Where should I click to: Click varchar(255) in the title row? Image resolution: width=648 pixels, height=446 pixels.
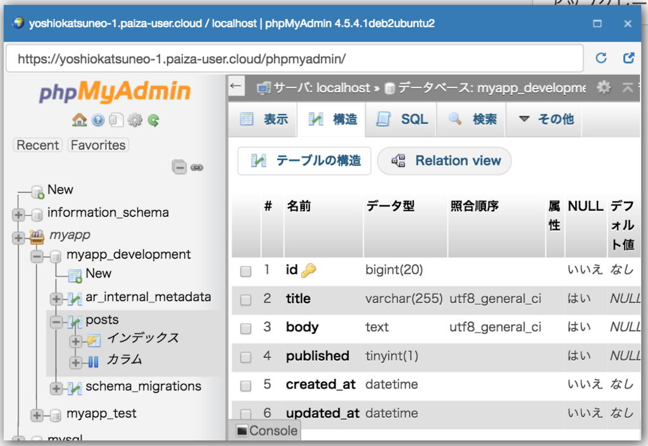[x=404, y=299]
